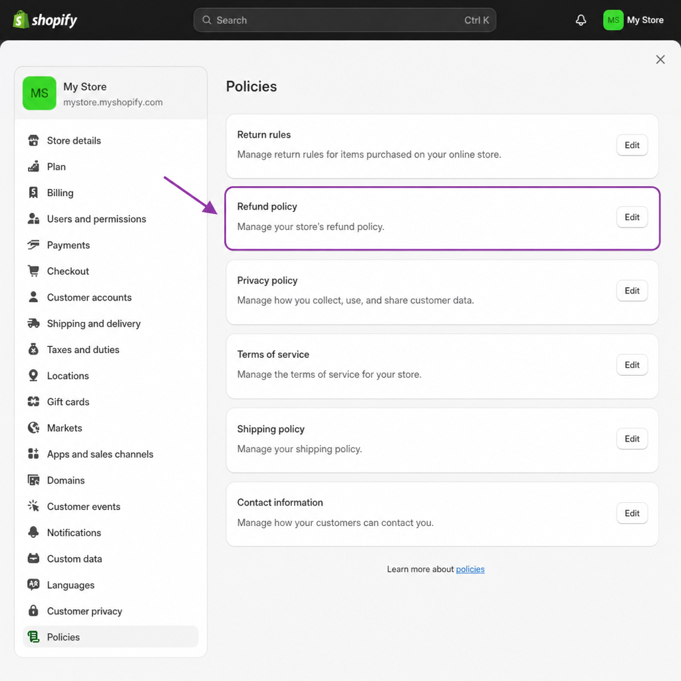Open Apps and sales channels
This screenshot has height=681, width=681.
click(111, 454)
